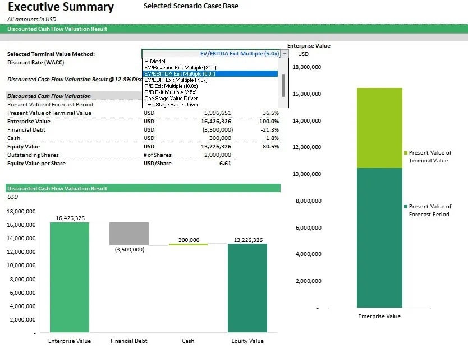Choose P/E Exit Multiple (10.0x) option

pyautogui.click(x=171, y=86)
